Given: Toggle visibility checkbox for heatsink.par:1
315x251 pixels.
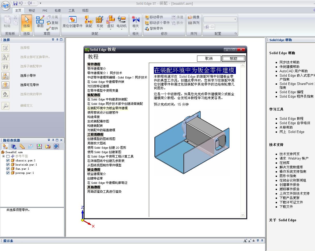Looking at the screenshot, I should click(8, 164).
